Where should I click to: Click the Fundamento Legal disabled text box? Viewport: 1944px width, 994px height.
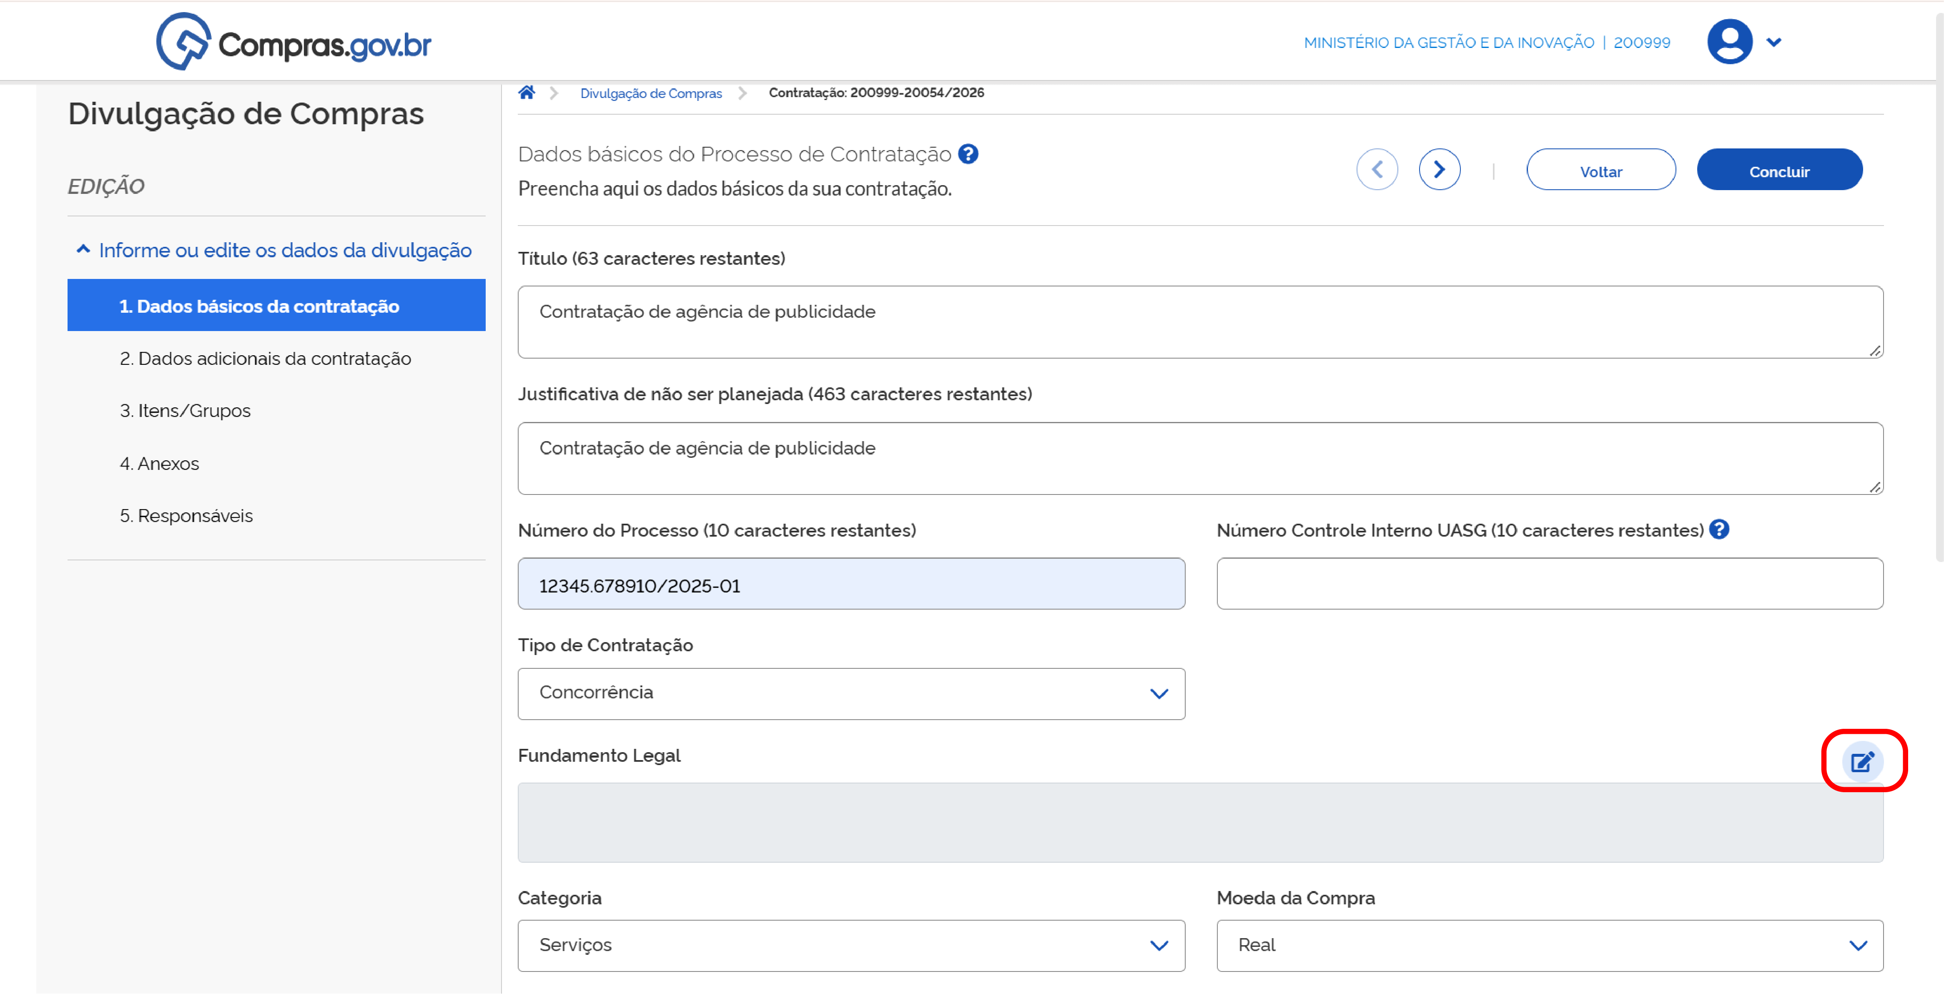pyautogui.click(x=1200, y=823)
